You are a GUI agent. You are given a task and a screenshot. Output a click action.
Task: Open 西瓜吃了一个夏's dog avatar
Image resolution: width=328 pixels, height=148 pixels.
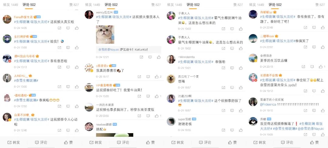[171, 79]
